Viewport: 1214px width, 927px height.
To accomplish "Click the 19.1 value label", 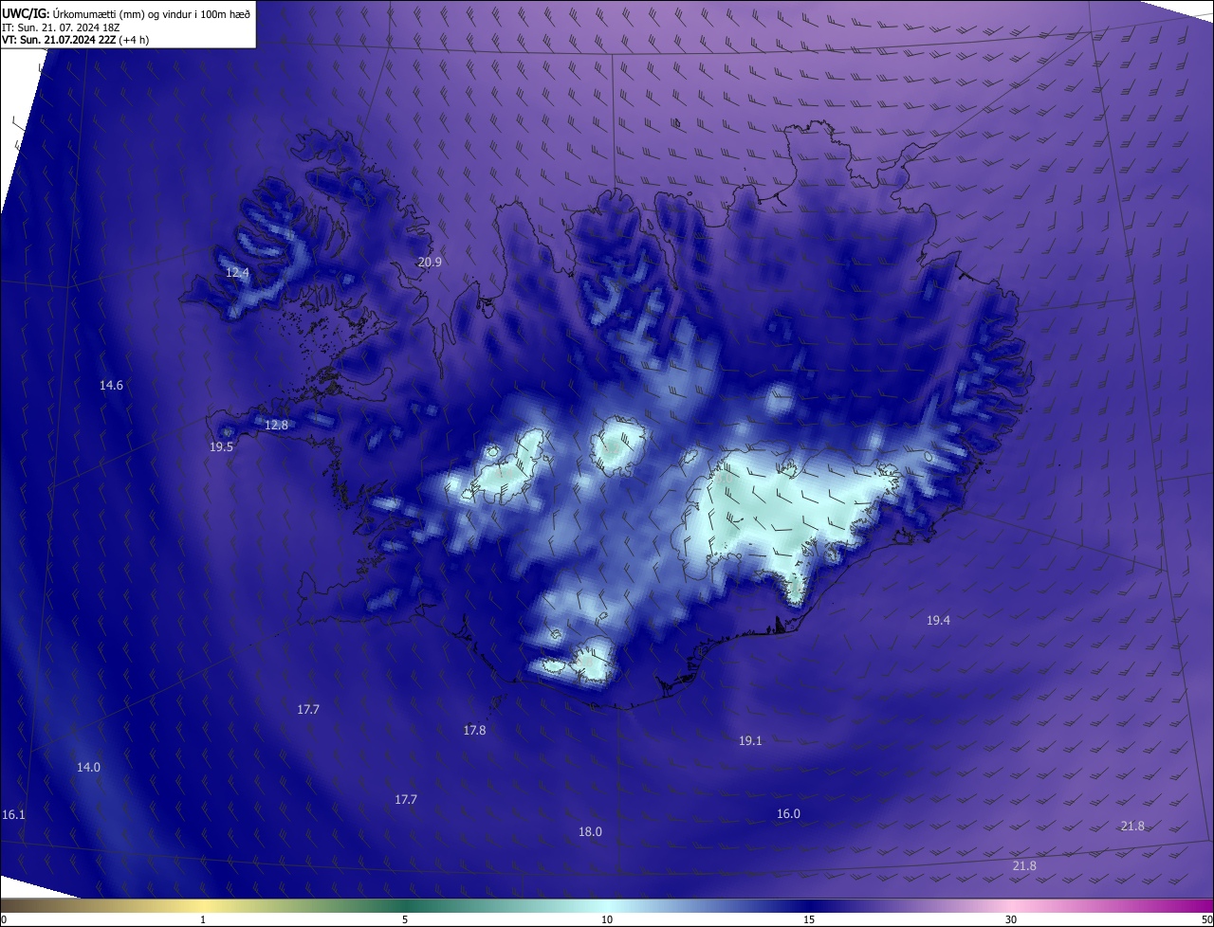I will pos(750,740).
